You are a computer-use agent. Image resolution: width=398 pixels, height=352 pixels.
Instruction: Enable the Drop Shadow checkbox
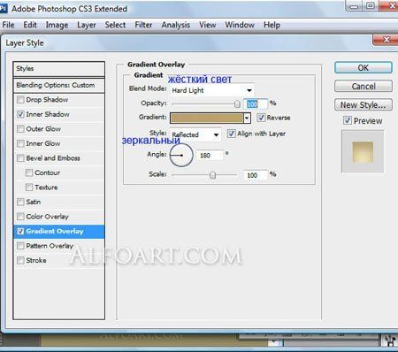(20, 100)
